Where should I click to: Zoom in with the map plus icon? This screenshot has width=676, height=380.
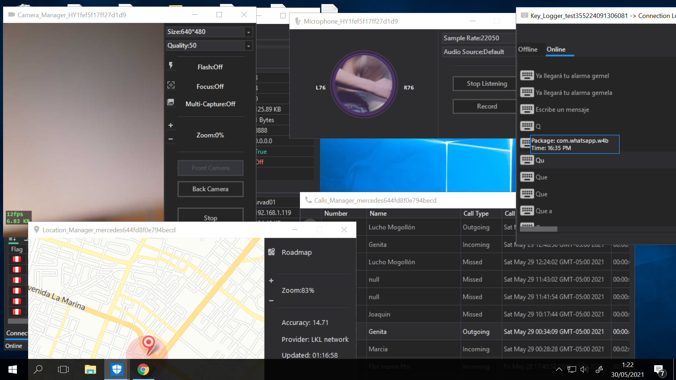point(271,280)
